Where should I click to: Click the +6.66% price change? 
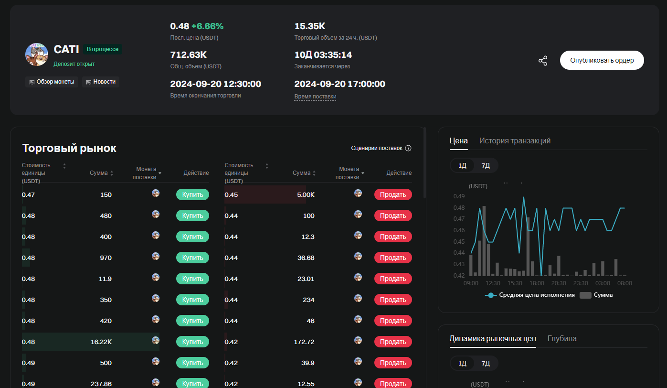pyautogui.click(x=207, y=26)
